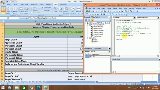Collapse VBAProject (VBA Class - 2.xlsm) node
This screenshot has height=90, width=160.
click(x=85, y=23)
